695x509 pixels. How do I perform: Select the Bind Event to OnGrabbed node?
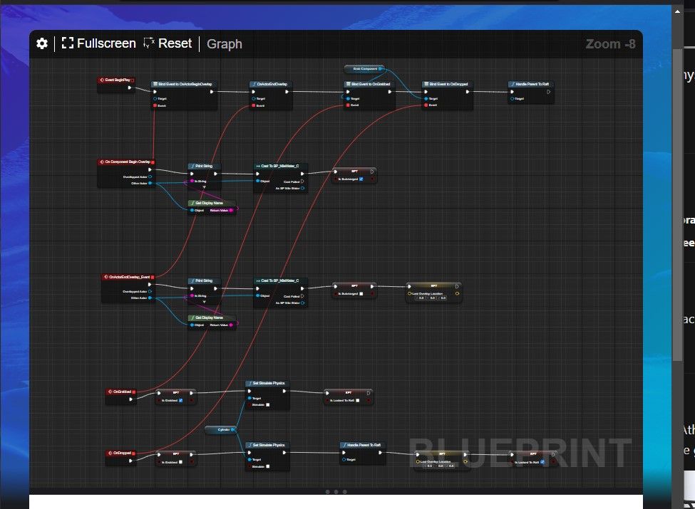tap(369, 95)
